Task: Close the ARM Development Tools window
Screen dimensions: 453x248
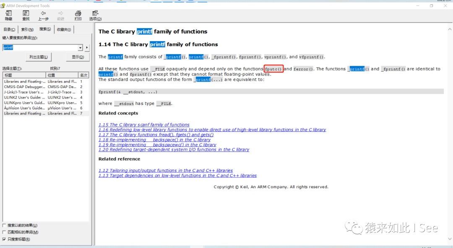Action: pyautogui.click(x=445, y=6)
